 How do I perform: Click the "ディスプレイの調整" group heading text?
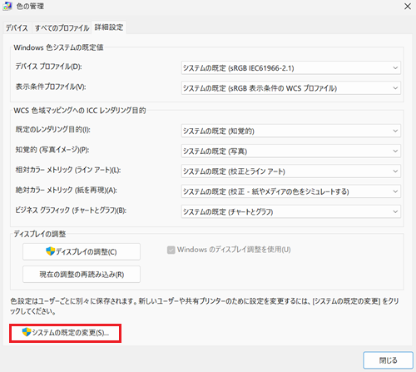click(x=40, y=234)
